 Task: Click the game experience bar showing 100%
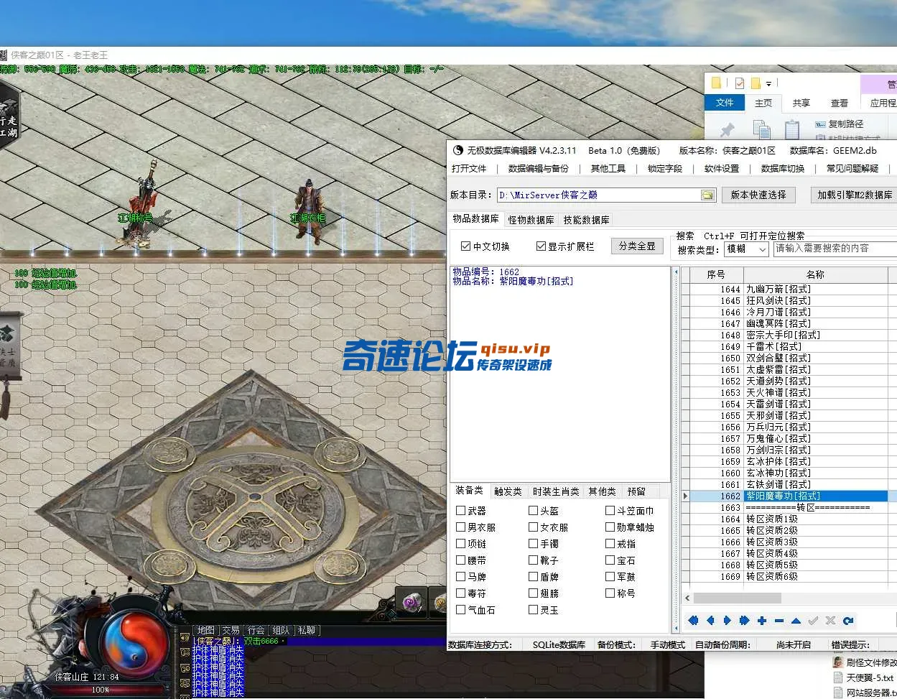(101, 690)
